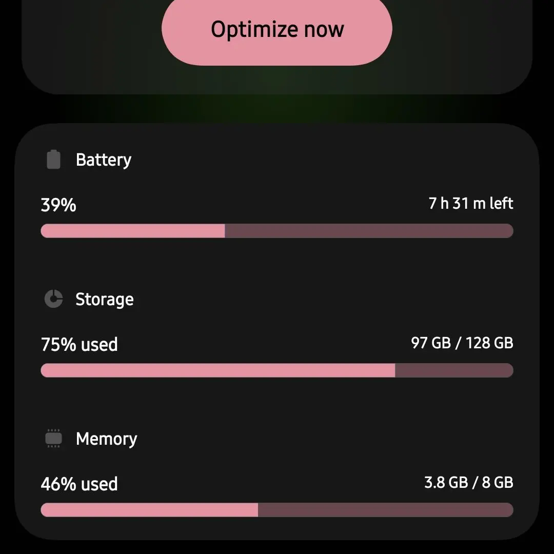Open the Battery icon

(x=53, y=160)
